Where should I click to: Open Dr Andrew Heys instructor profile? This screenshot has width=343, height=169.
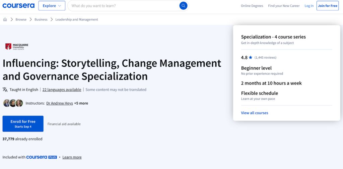60,103
